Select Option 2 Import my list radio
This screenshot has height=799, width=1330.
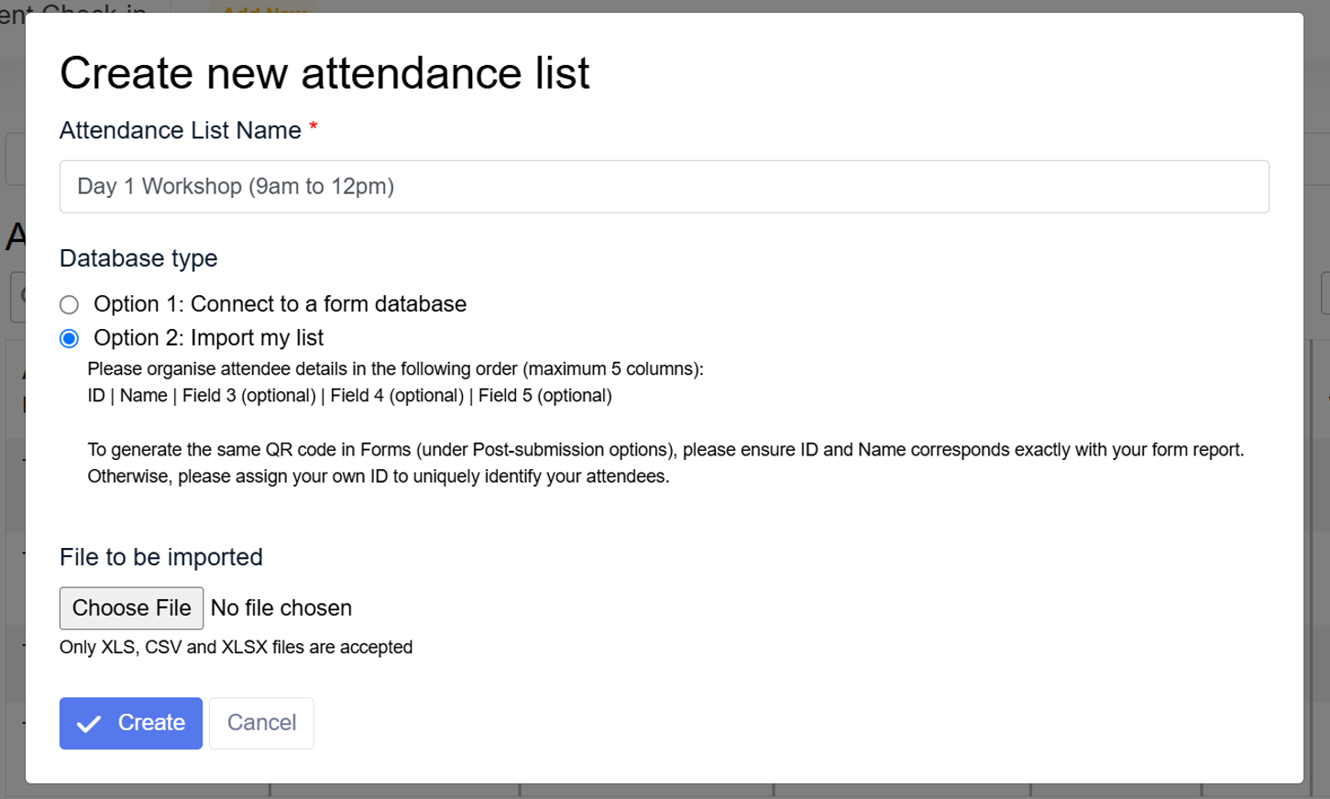point(69,338)
